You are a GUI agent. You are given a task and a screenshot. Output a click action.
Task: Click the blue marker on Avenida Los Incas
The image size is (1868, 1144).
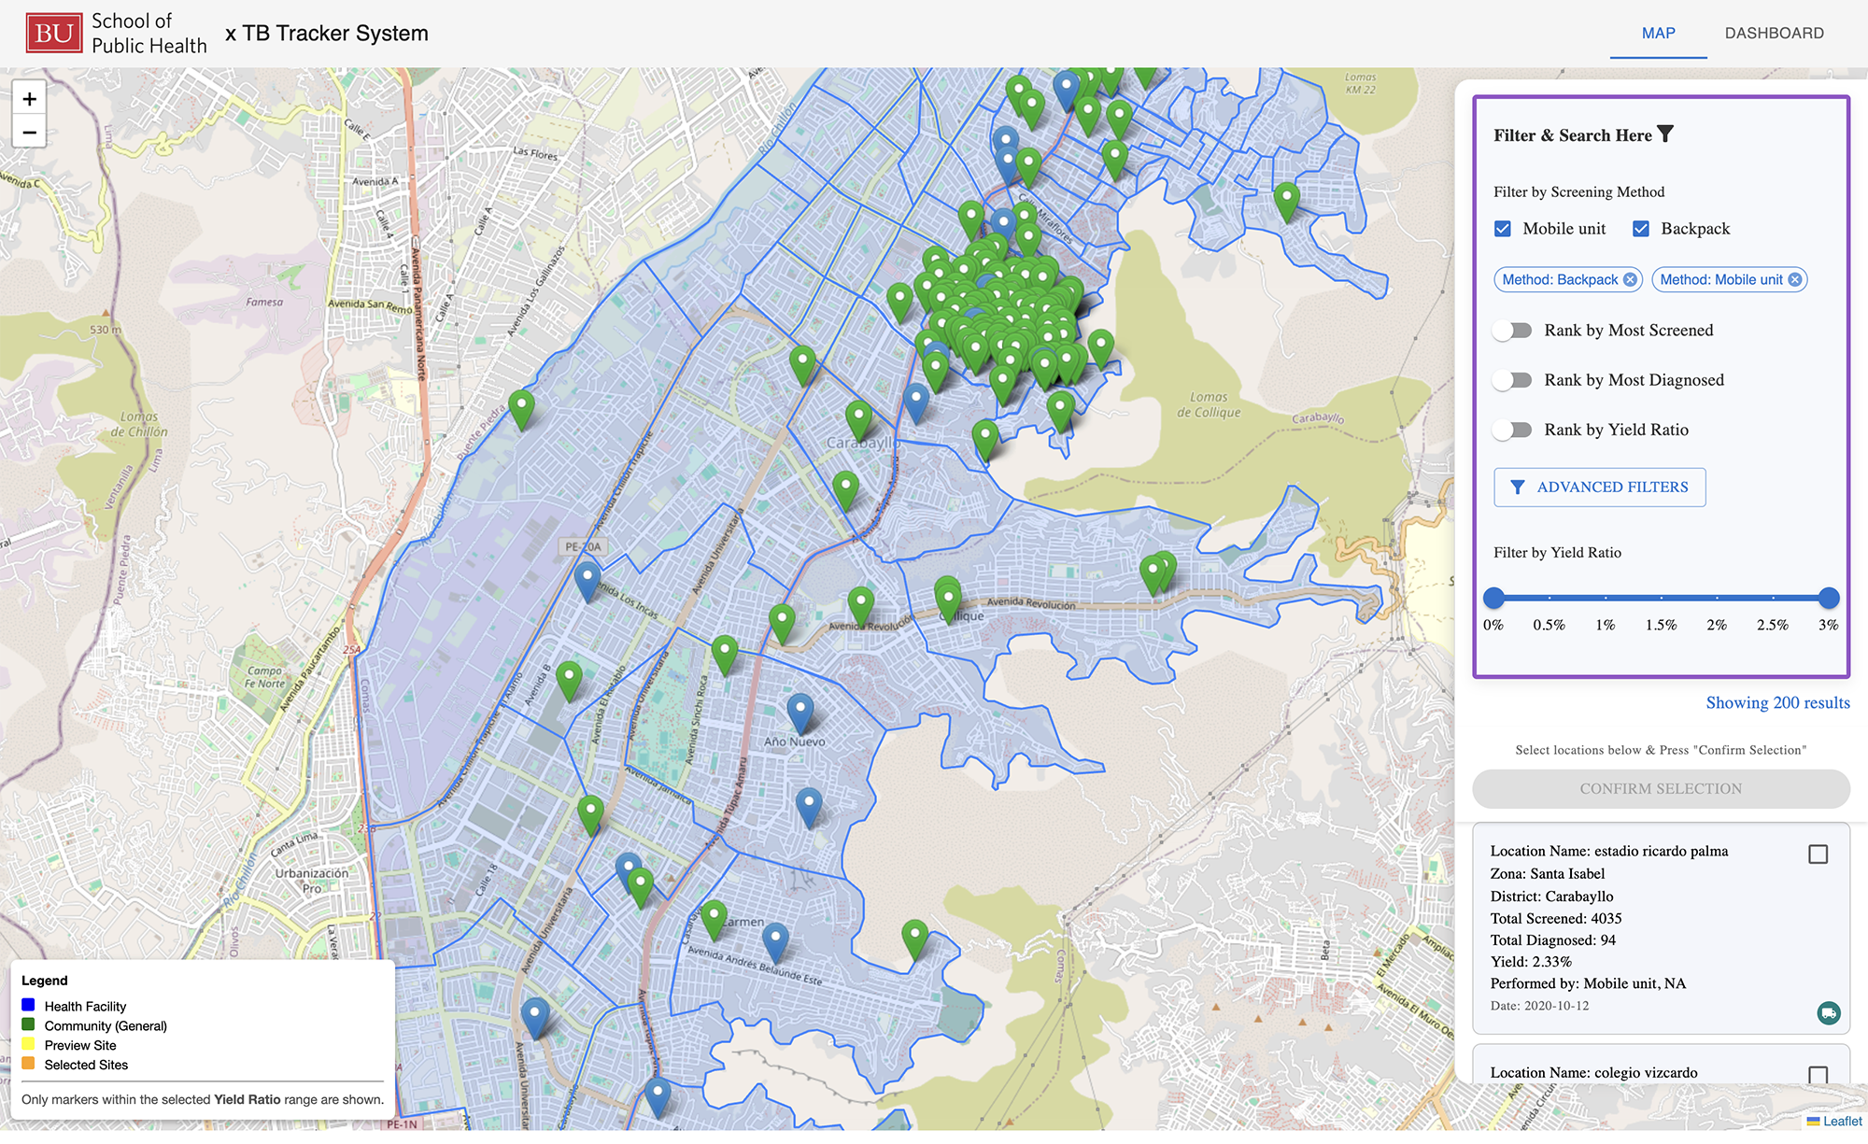coord(587,579)
